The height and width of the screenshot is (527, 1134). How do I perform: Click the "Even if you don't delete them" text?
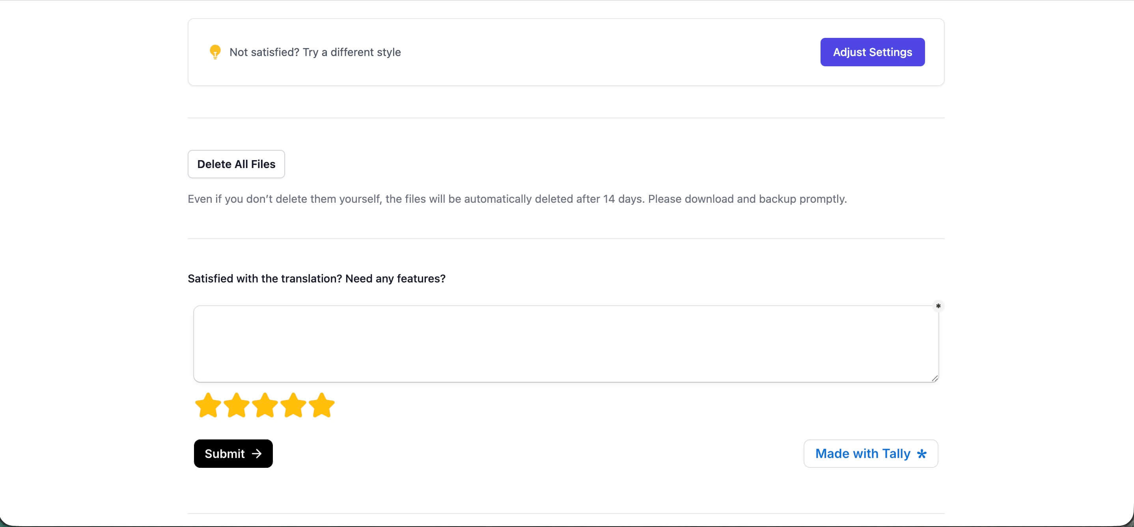[x=284, y=199]
